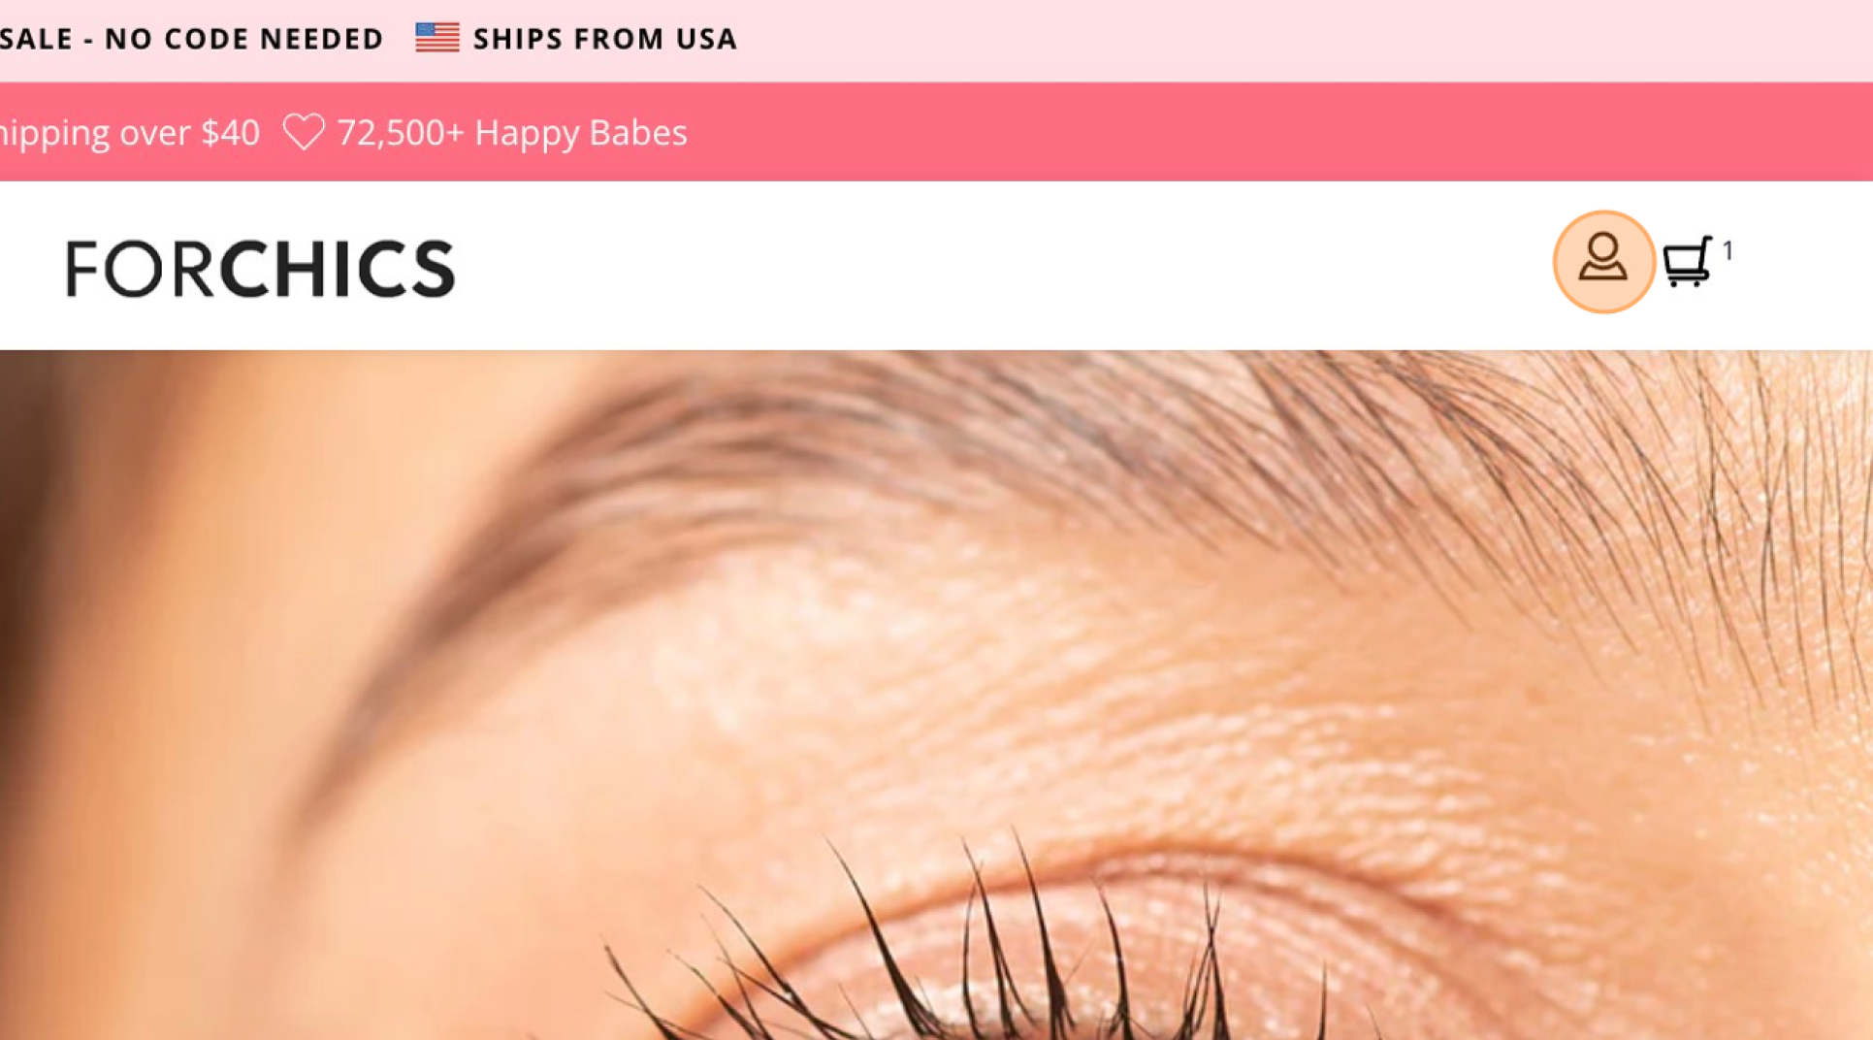This screenshot has width=1873, height=1040.
Task: Click the FORCHICS logo
Action: point(260,268)
